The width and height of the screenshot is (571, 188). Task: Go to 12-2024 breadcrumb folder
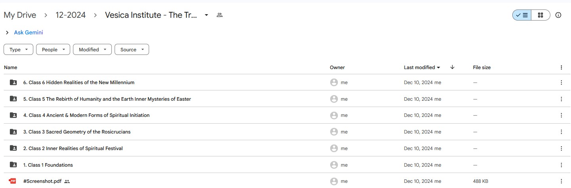71,15
